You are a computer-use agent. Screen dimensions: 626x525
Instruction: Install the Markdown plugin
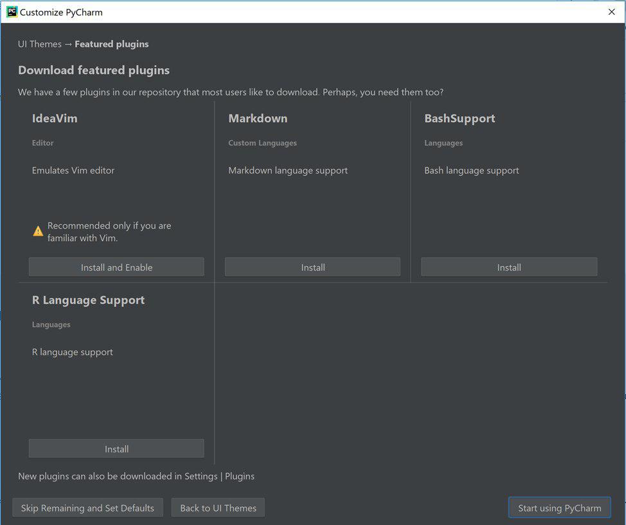pyautogui.click(x=312, y=267)
